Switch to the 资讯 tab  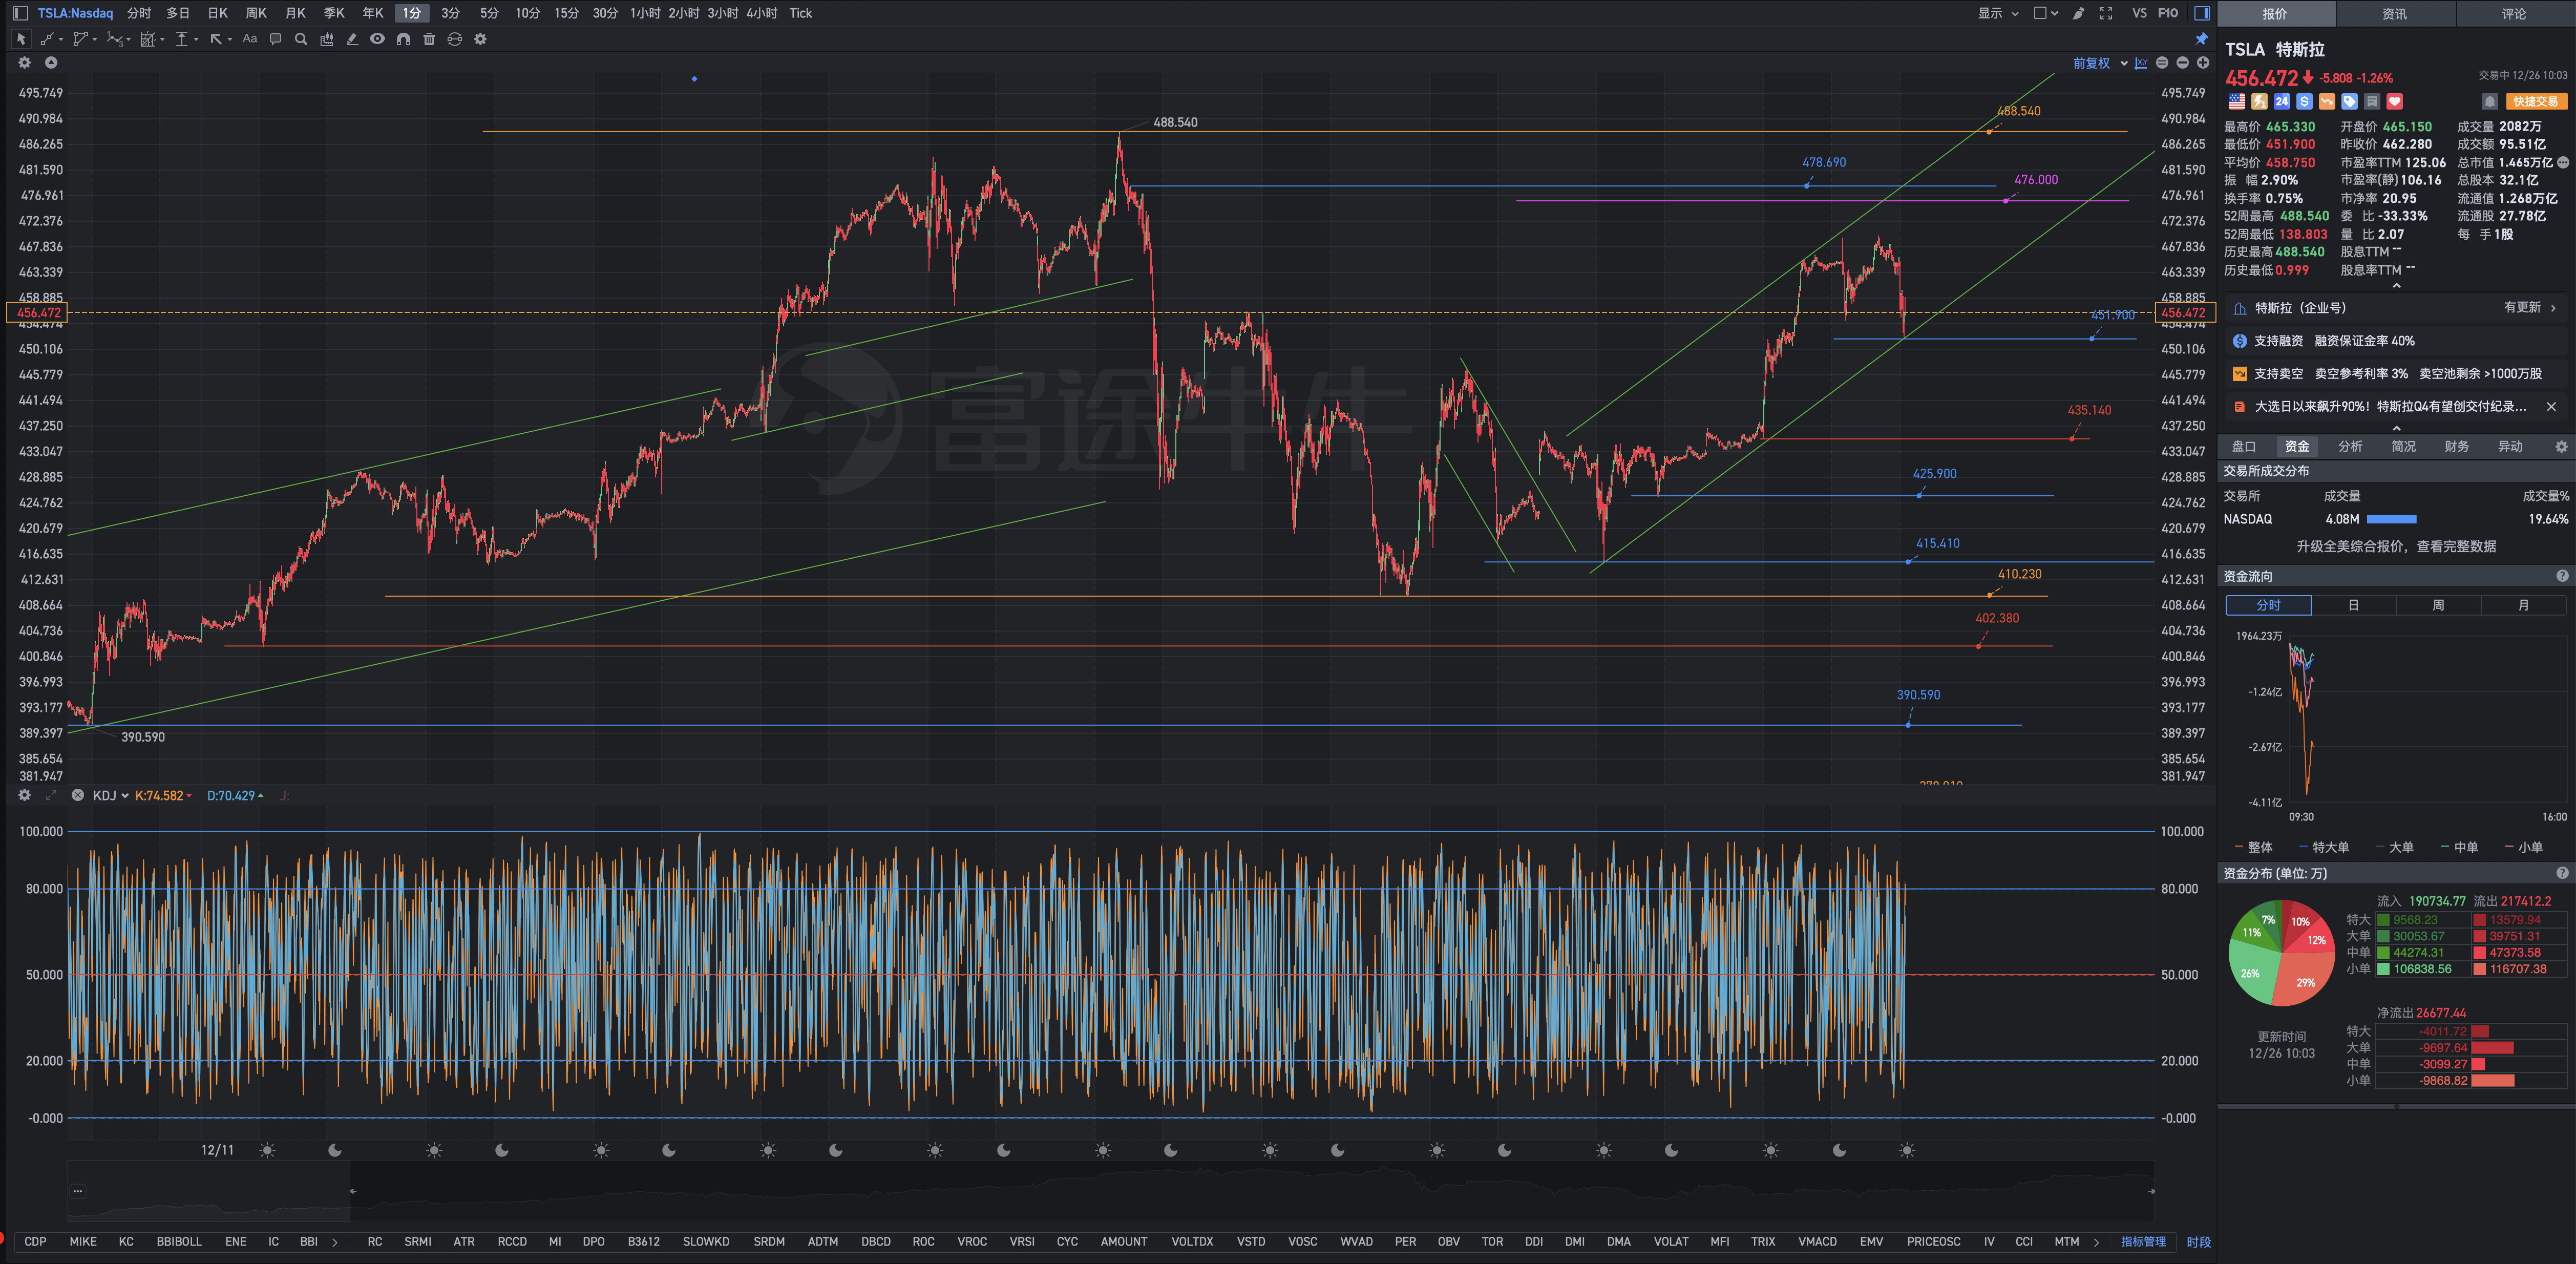coord(2394,13)
